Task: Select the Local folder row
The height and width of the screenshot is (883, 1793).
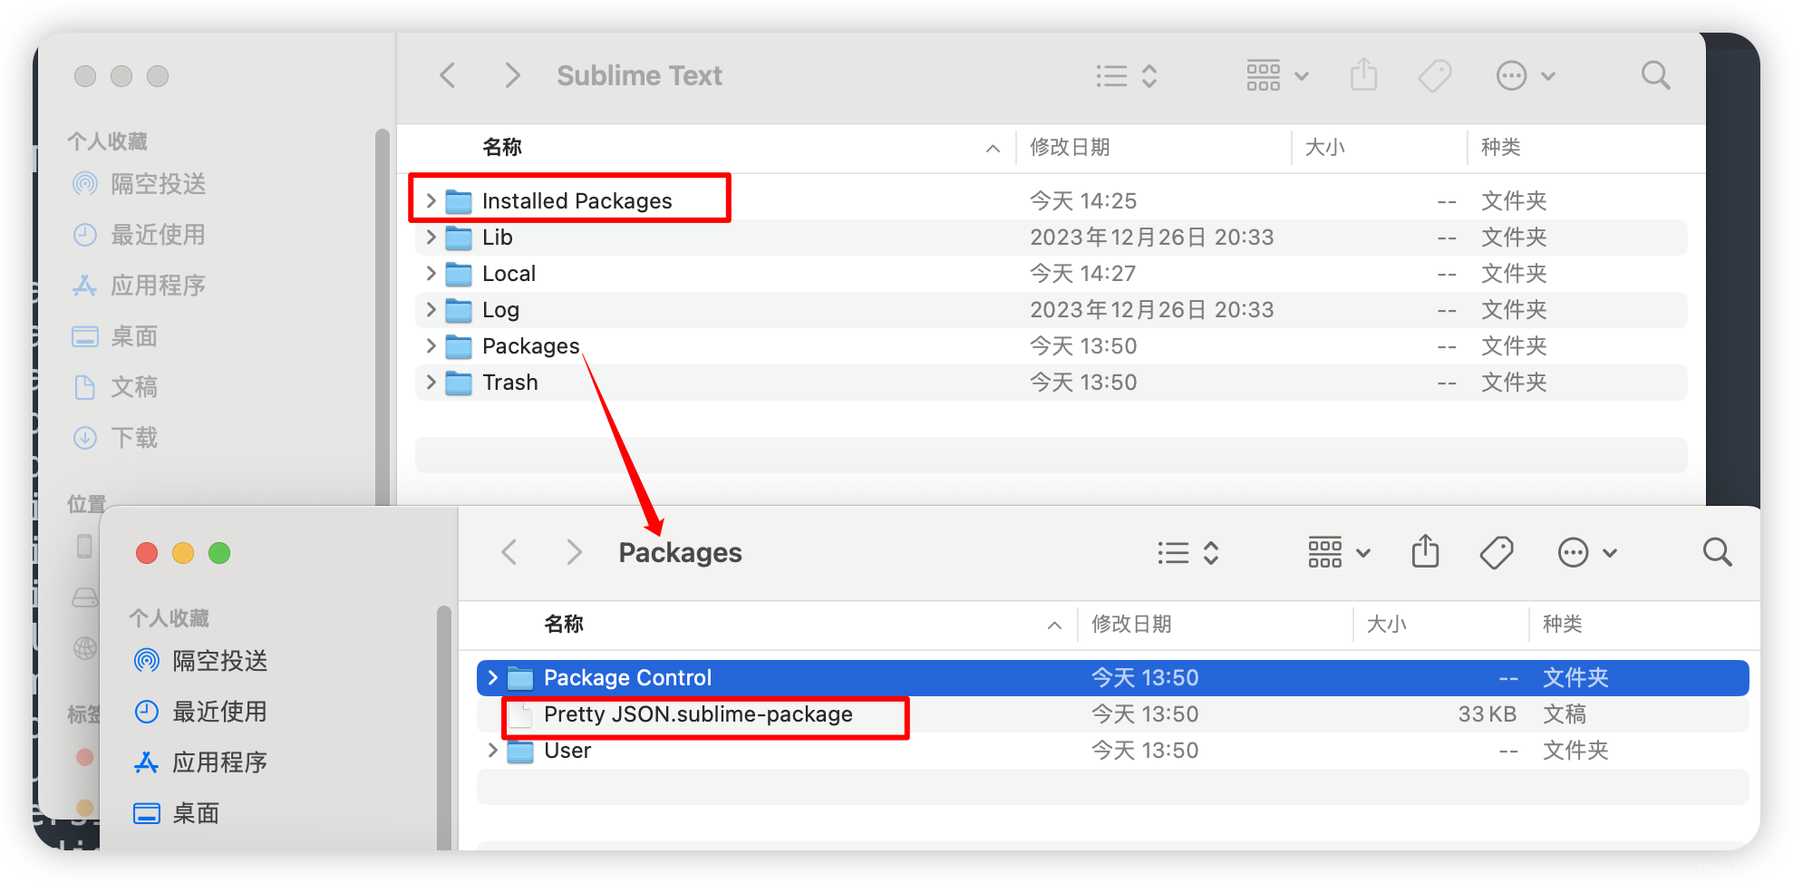Action: [1052, 273]
